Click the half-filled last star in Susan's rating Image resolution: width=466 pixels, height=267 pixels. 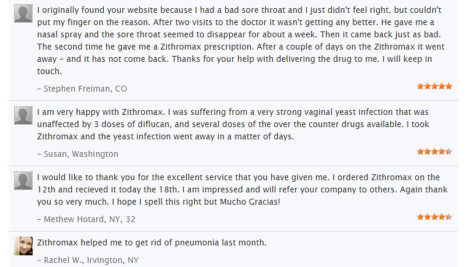click(x=449, y=152)
